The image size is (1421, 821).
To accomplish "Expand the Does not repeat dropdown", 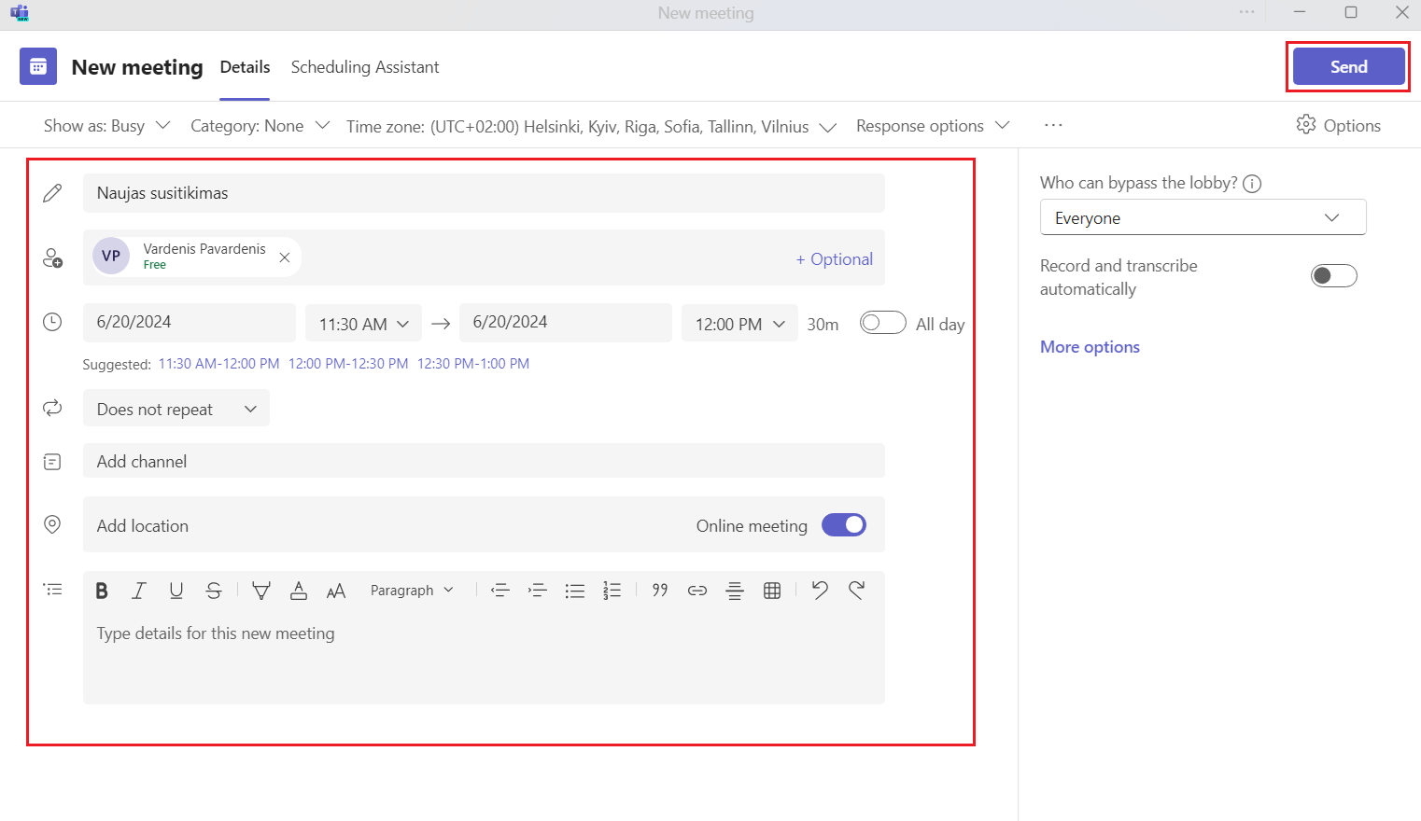I will 176,409.
